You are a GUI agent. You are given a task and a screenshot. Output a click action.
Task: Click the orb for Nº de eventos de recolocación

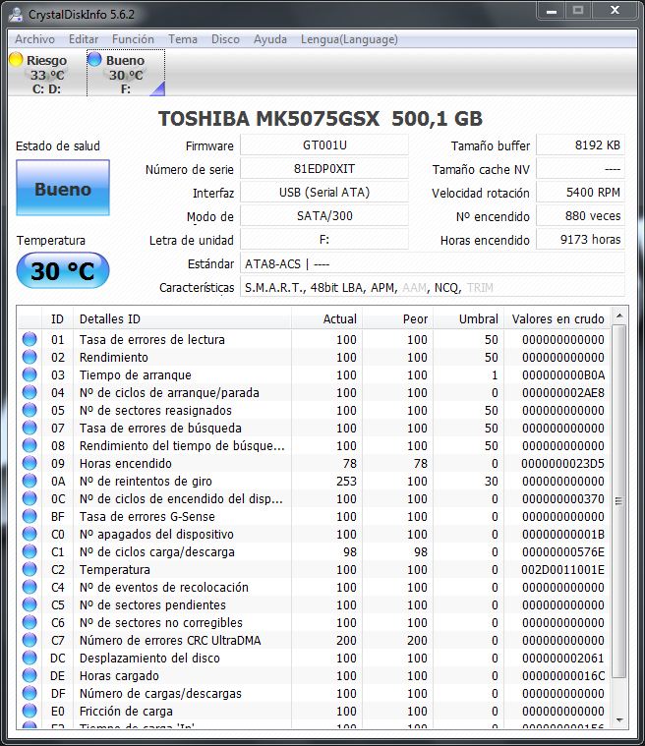[x=29, y=587]
